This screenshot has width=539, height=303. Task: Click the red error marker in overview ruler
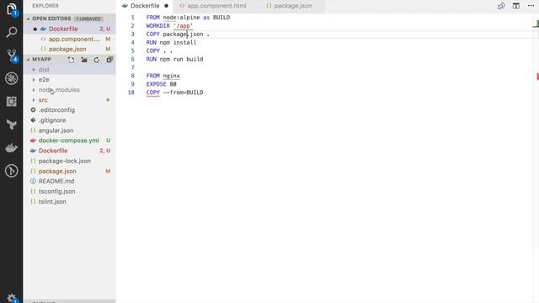tap(537, 77)
